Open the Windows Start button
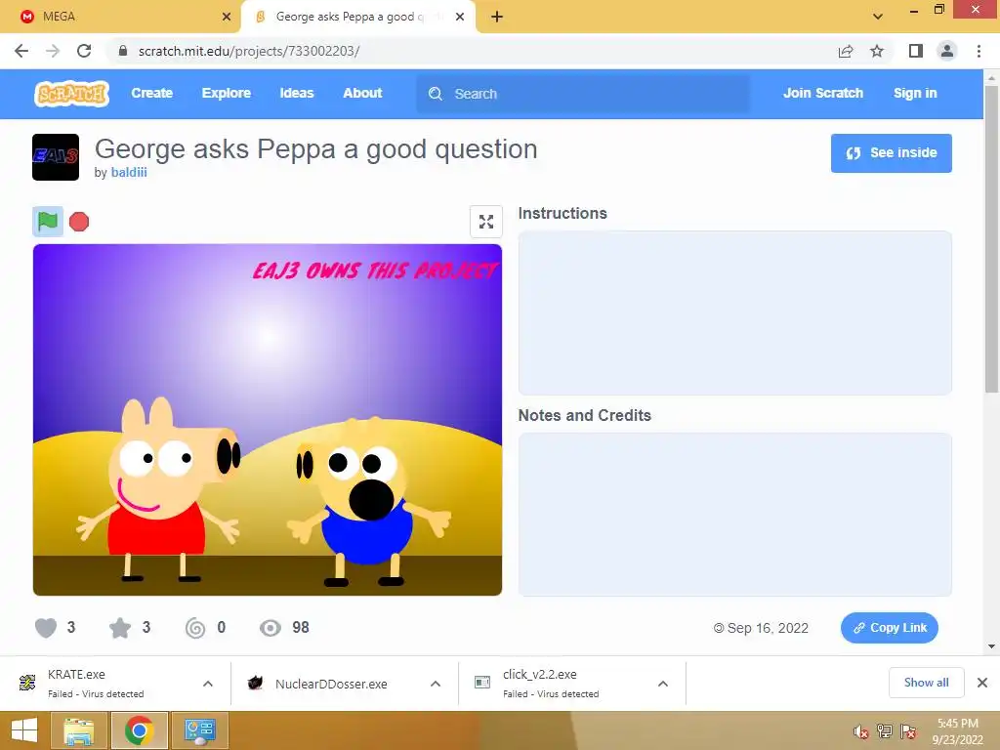The image size is (1000, 750). [24, 730]
